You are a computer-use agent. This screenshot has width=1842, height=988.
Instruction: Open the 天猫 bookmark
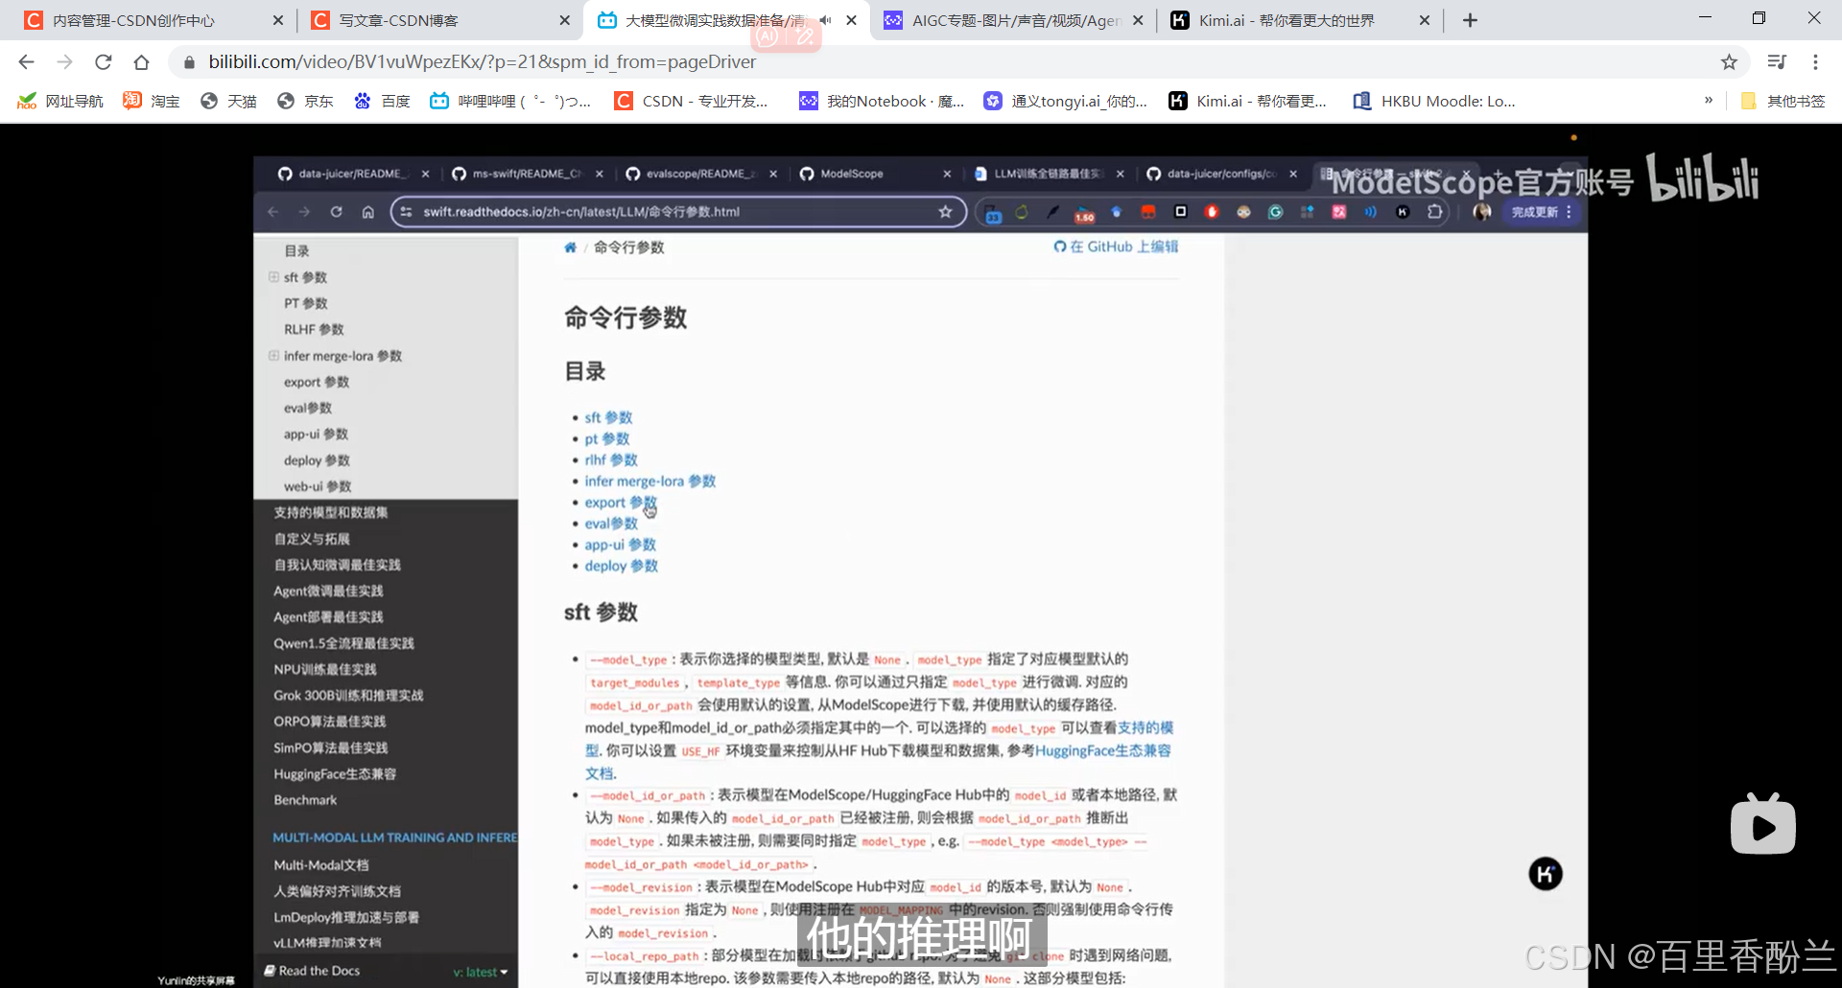click(228, 101)
